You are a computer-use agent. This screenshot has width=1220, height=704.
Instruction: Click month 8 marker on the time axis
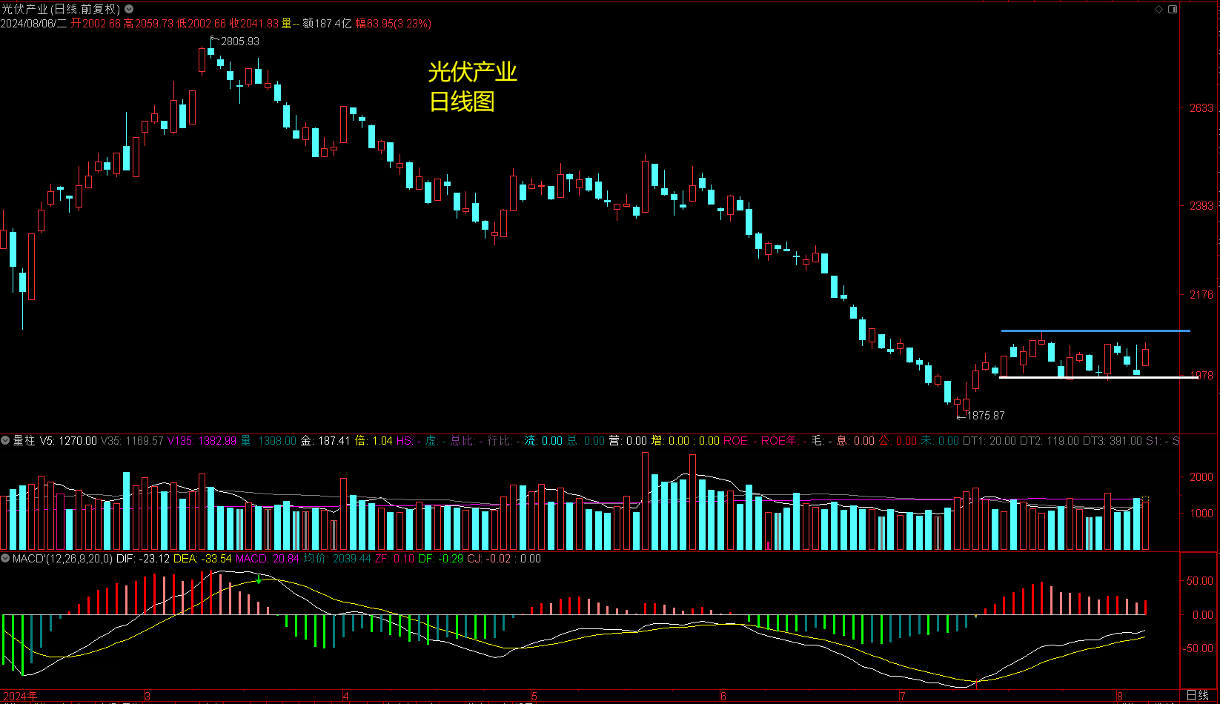[1120, 696]
